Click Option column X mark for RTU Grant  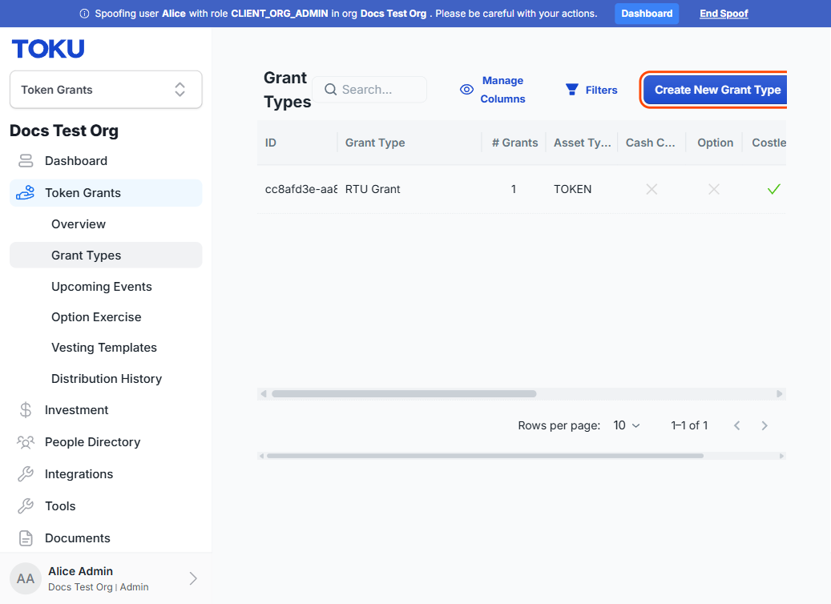[x=714, y=189]
